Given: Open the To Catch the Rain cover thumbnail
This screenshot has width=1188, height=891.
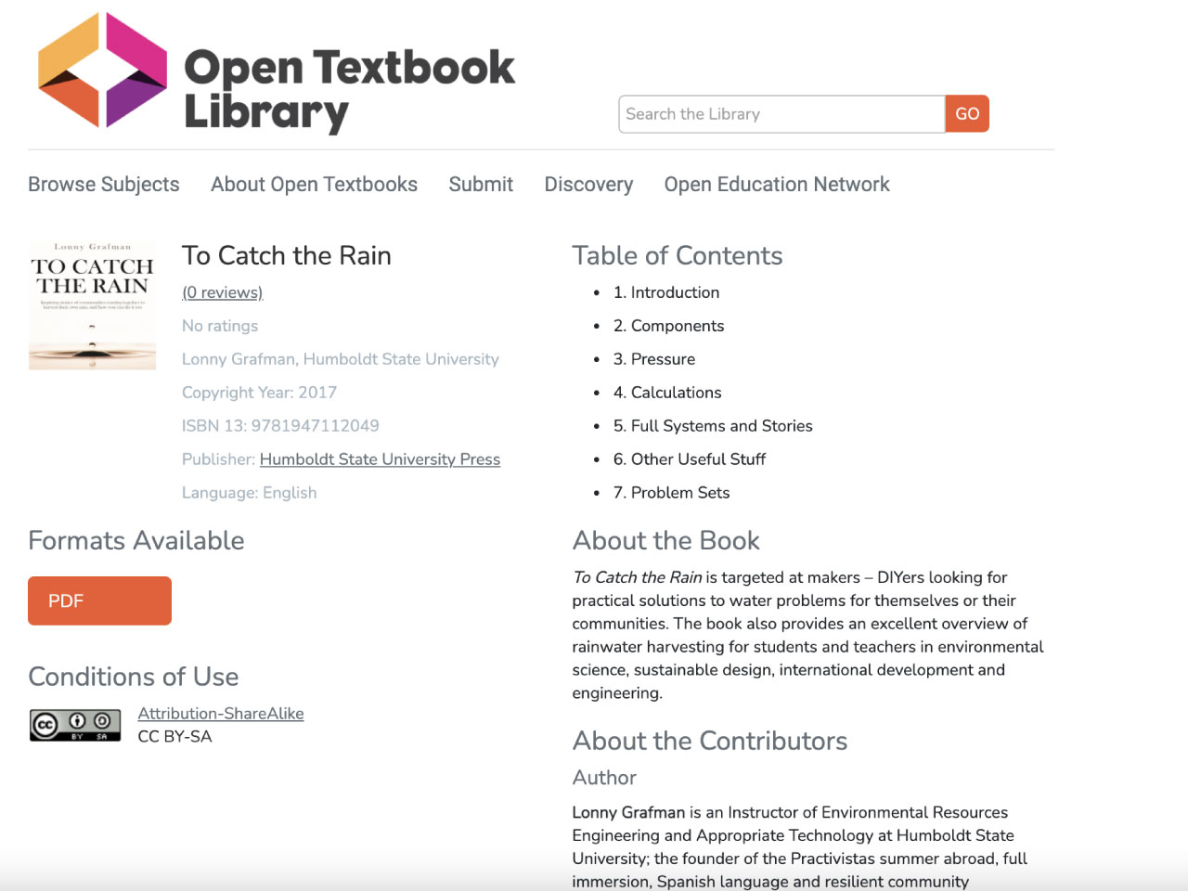Looking at the screenshot, I should 92,305.
